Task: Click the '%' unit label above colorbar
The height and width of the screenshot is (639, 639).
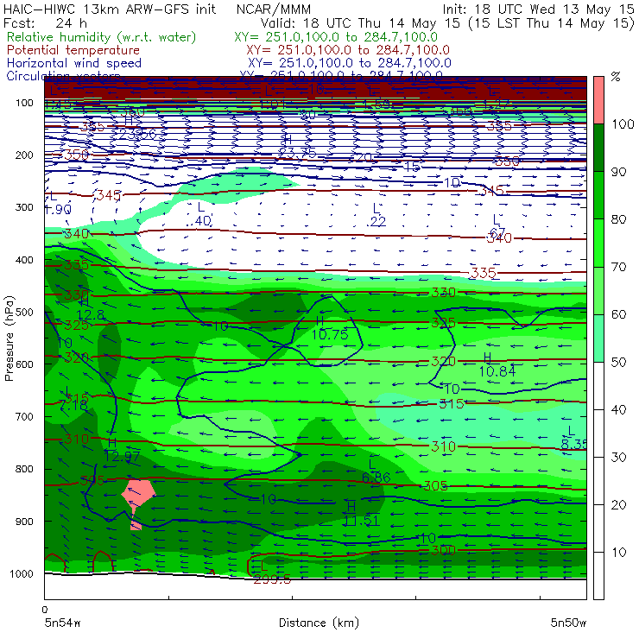Action: [616, 76]
